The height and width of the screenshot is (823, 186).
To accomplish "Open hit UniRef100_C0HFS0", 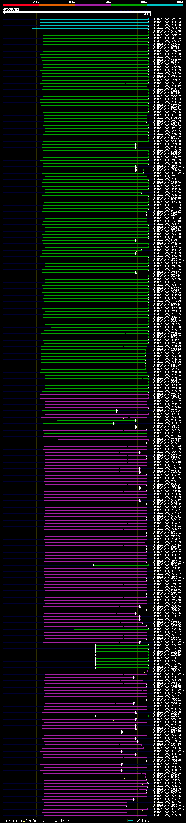I will point(167,35).
